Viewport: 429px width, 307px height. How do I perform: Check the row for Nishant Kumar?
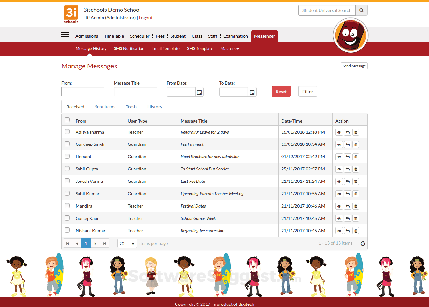[x=67, y=230]
